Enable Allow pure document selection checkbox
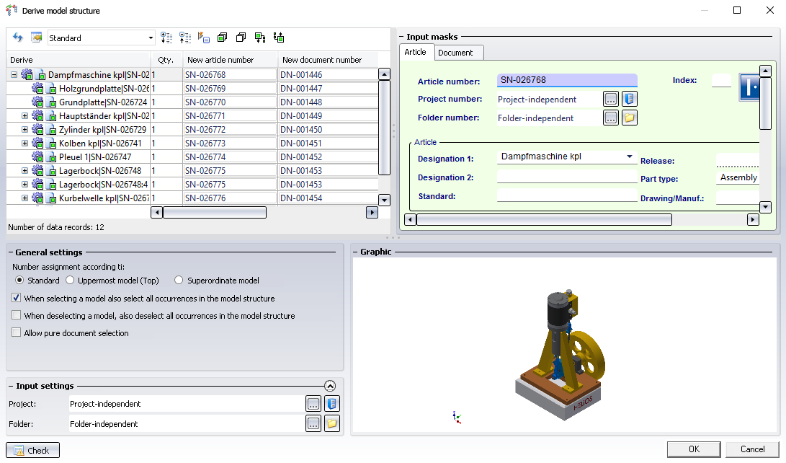Viewport: 786px width, 463px height. (17, 333)
